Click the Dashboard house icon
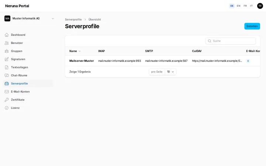Screen dimensions: 266x166 point(7,35)
